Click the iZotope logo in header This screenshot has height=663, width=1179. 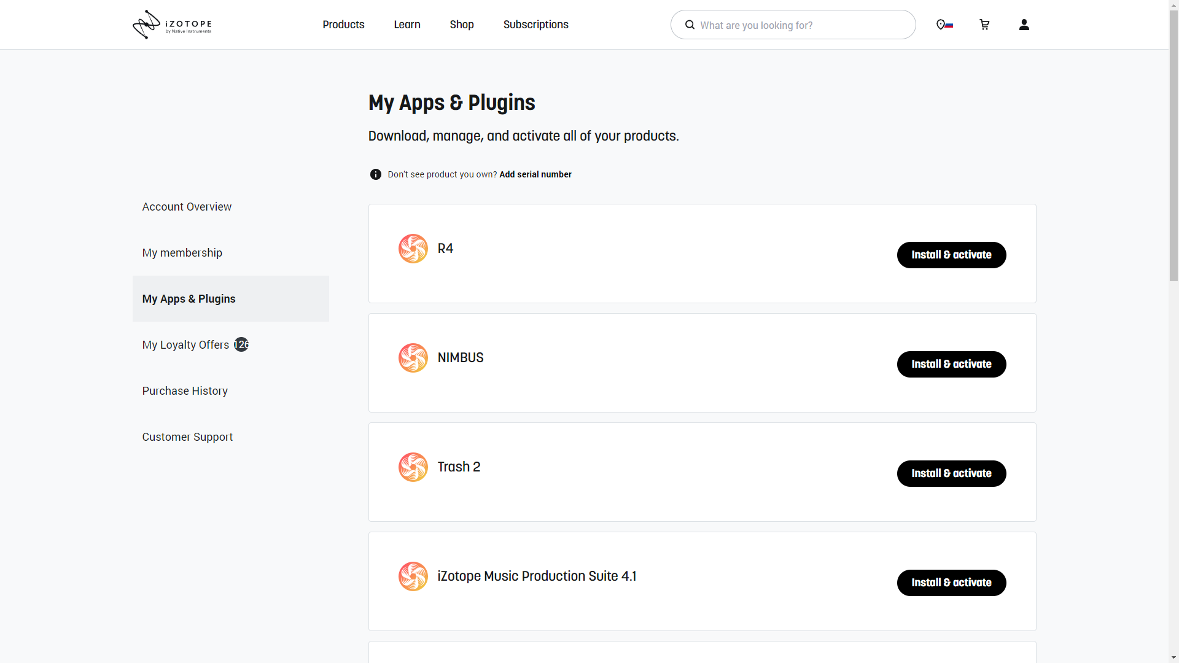(172, 25)
